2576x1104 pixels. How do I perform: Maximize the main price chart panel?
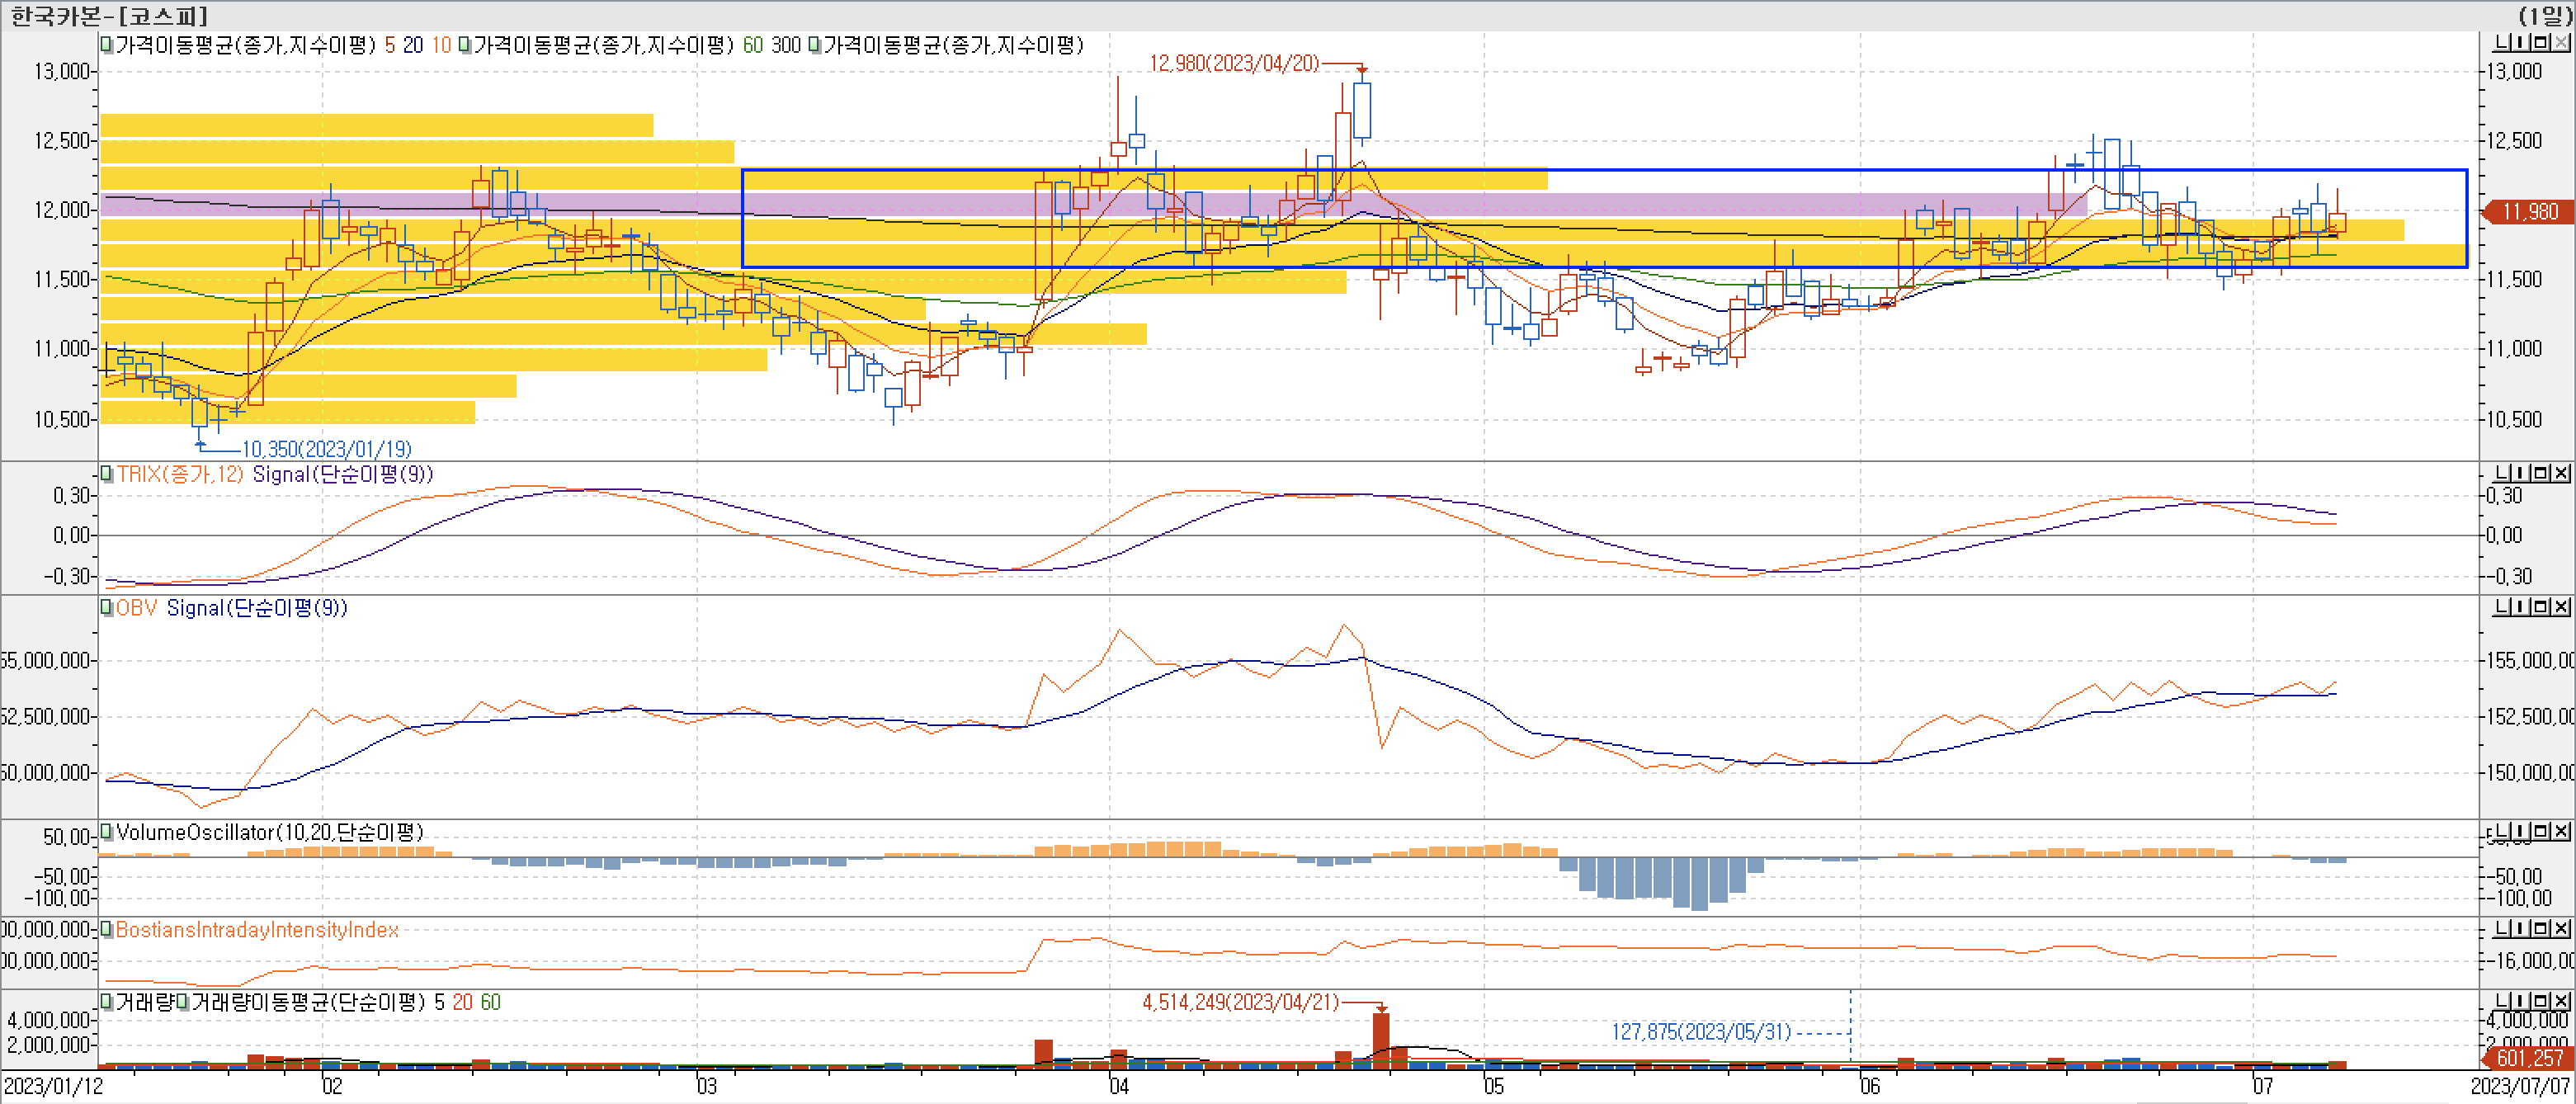(x=2543, y=42)
